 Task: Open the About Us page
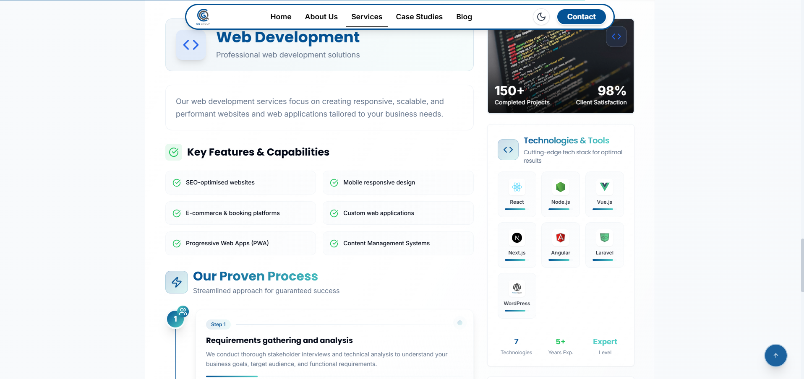click(x=321, y=17)
